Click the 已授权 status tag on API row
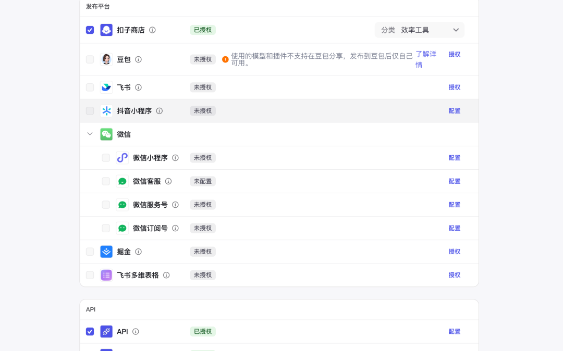The image size is (563, 351). [x=202, y=331]
